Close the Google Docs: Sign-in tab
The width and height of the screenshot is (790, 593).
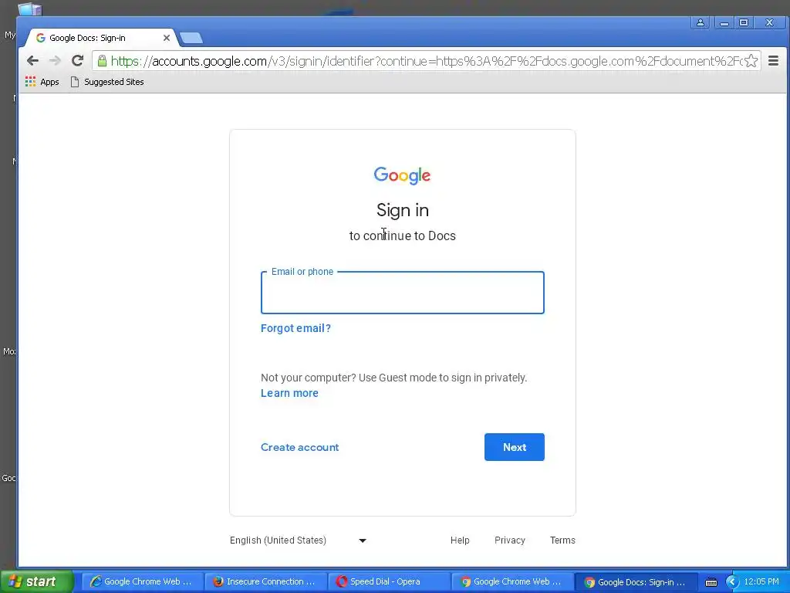coord(167,38)
